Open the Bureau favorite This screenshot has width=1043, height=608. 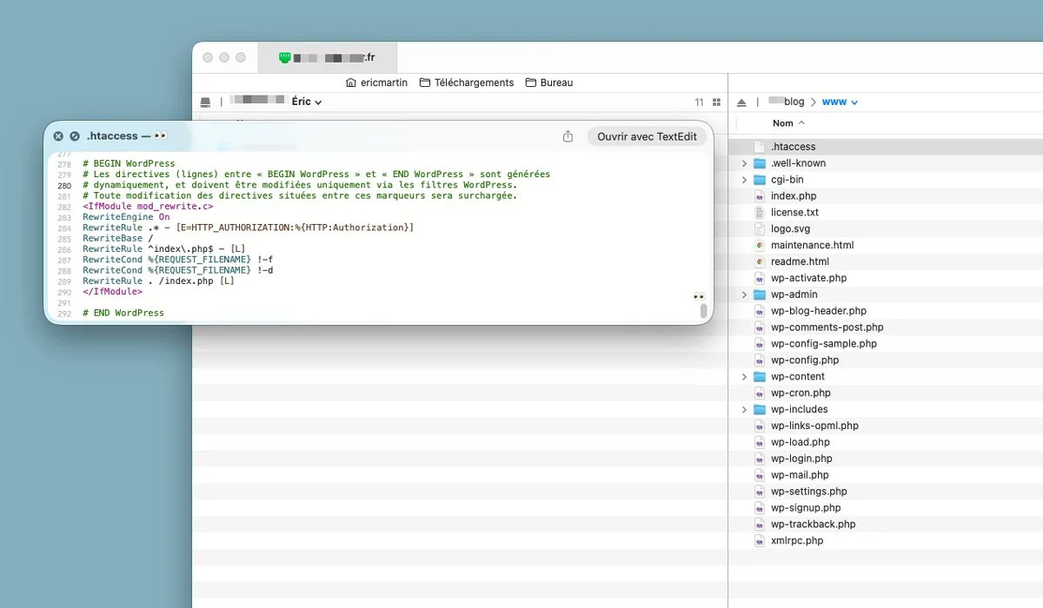coord(549,83)
